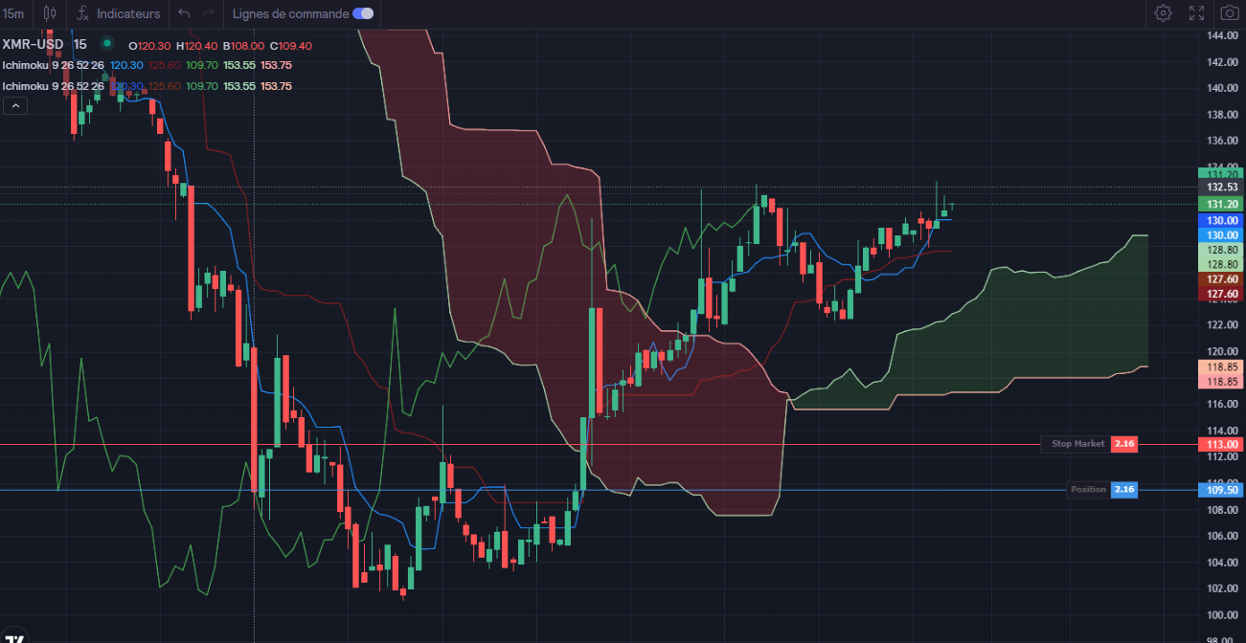Click the 122.00 price scale label
The width and height of the screenshot is (1246, 643).
point(1222,325)
